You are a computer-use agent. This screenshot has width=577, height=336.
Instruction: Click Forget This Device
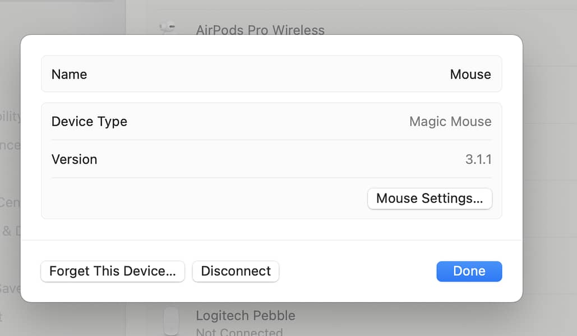point(112,271)
